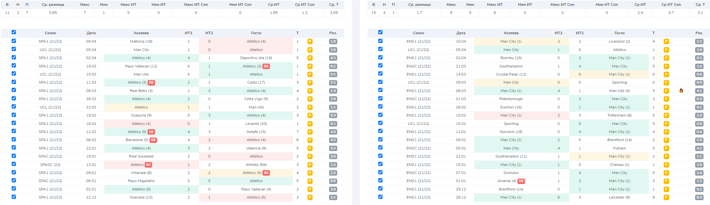Click the yellow P icon in Rayo Vallecan (12) row

pos(310,66)
